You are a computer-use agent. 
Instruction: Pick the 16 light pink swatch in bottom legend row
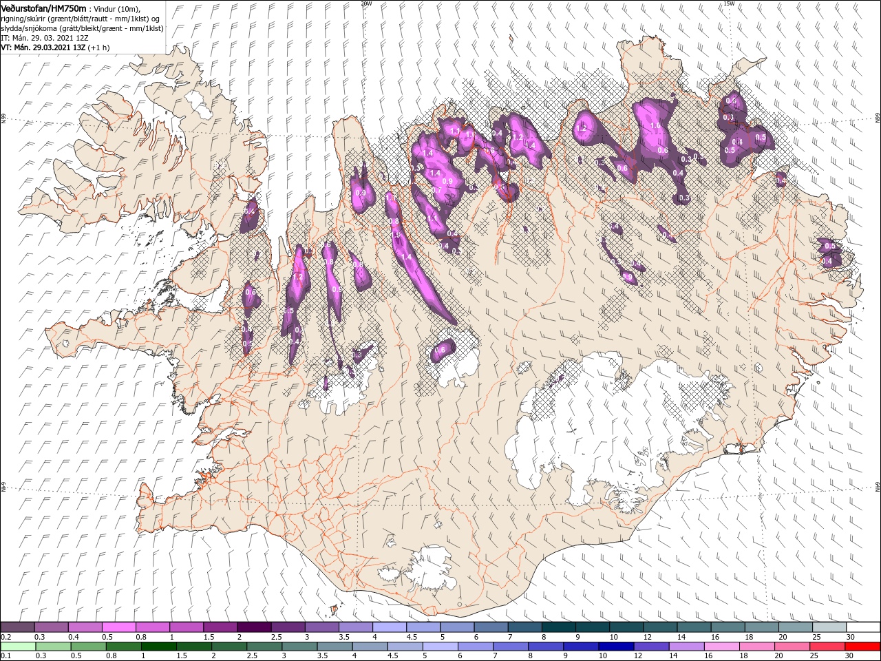pyautogui.click(x=721, y=647)
